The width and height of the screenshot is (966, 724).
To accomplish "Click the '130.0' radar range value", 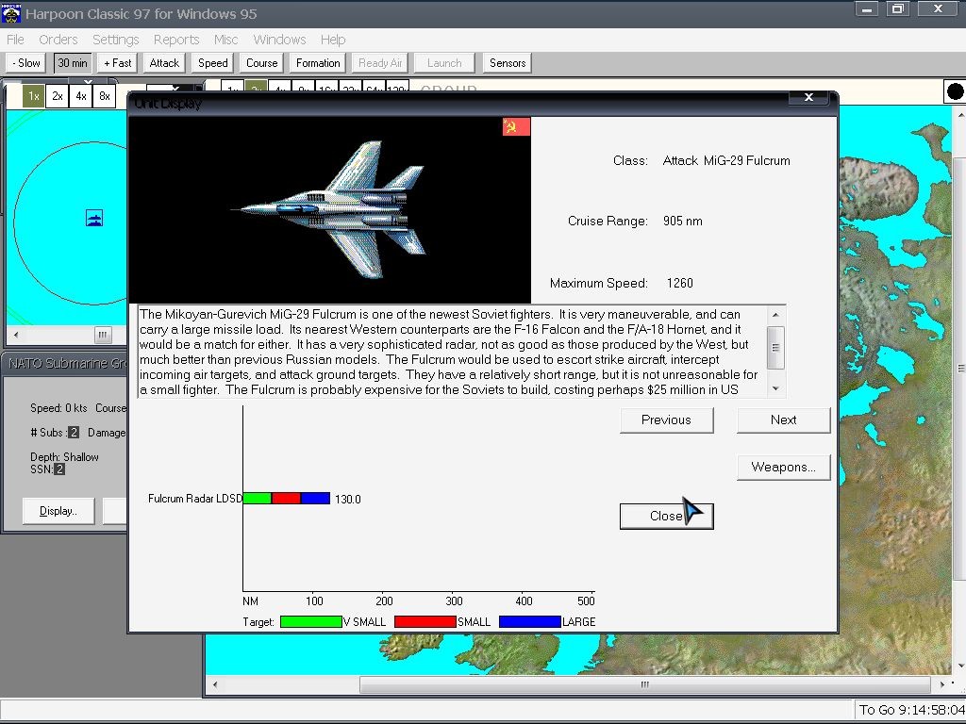I will [347, 500].
